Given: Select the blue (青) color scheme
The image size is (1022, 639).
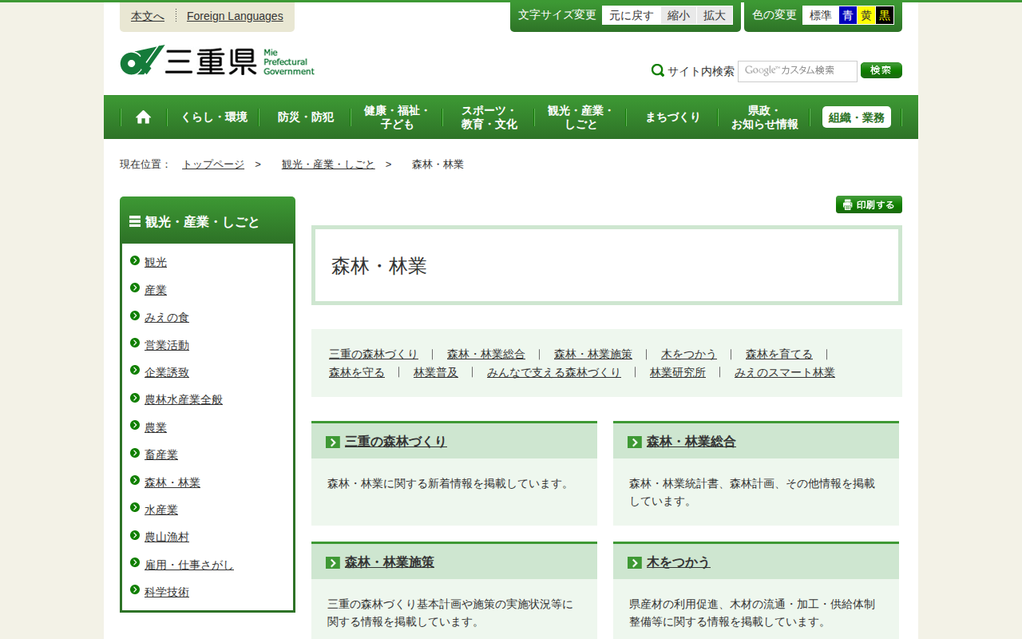Looking at the screenshot, I should (847, 15).
